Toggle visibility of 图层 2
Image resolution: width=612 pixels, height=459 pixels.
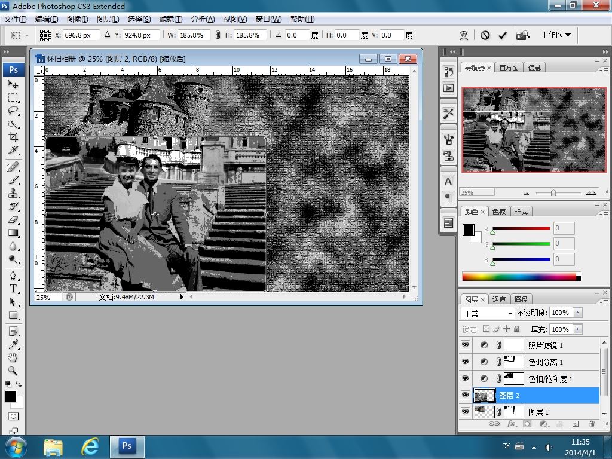click(x=465, y=396)
